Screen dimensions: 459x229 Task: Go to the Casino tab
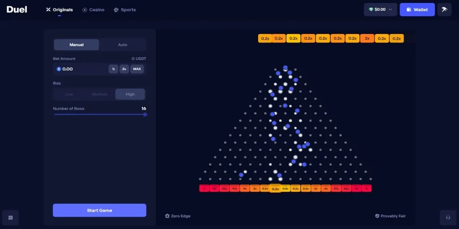(93, 9)
